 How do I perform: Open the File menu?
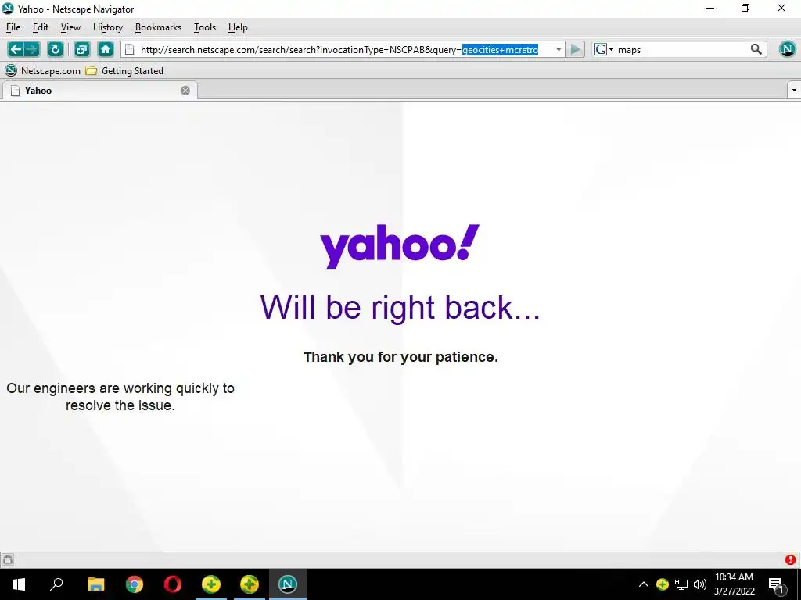click(13, 27)
